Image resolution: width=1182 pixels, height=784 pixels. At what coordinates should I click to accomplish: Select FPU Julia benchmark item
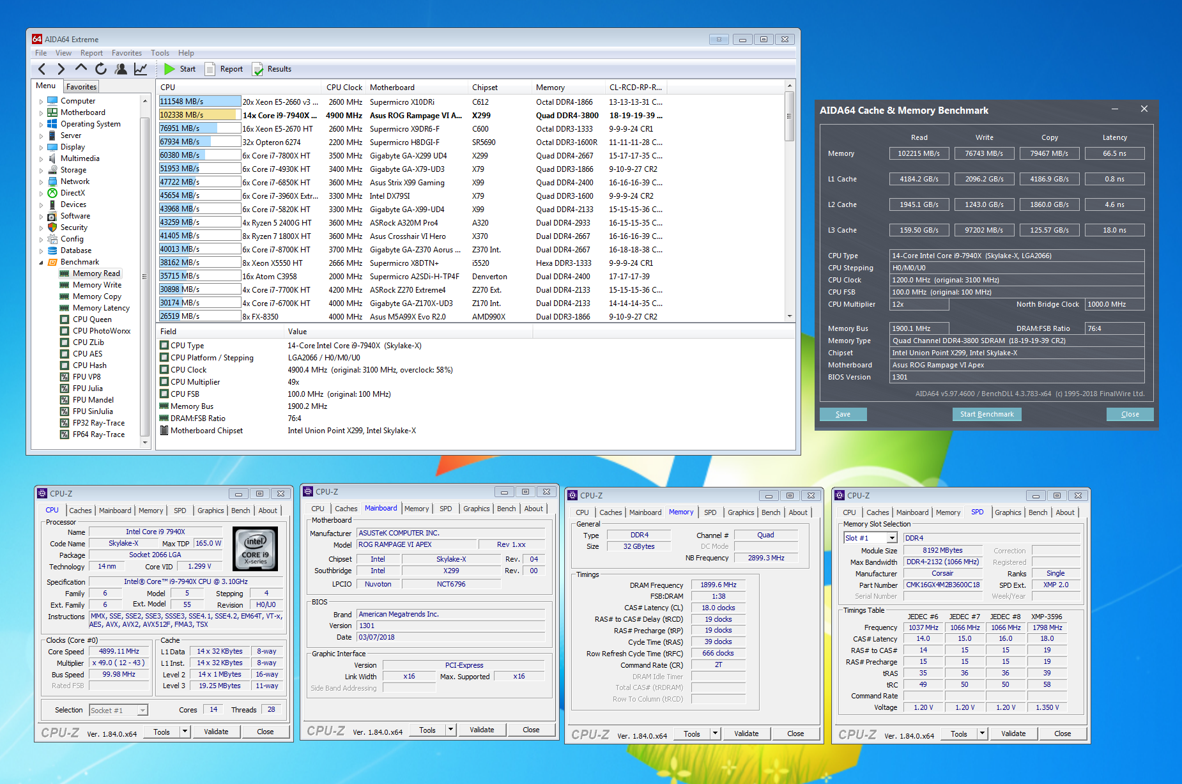click(x=88, y=388)
